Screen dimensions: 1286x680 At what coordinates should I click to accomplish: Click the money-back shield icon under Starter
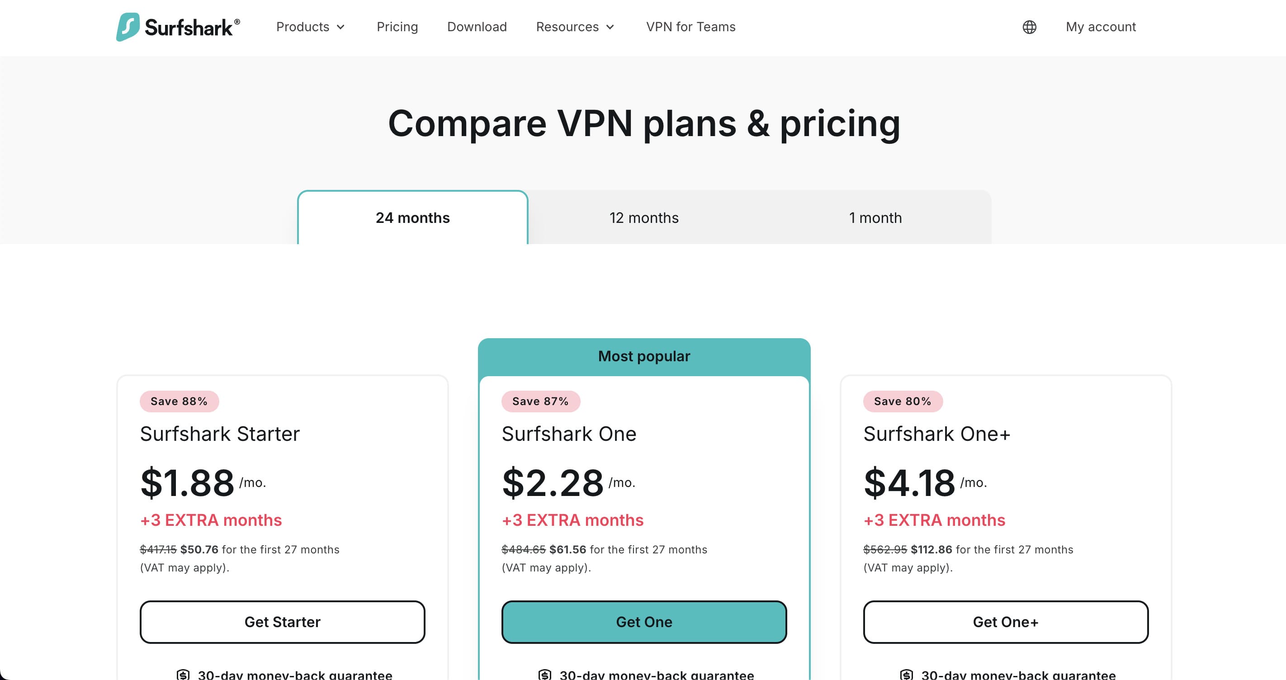click(x=183, y=675)
